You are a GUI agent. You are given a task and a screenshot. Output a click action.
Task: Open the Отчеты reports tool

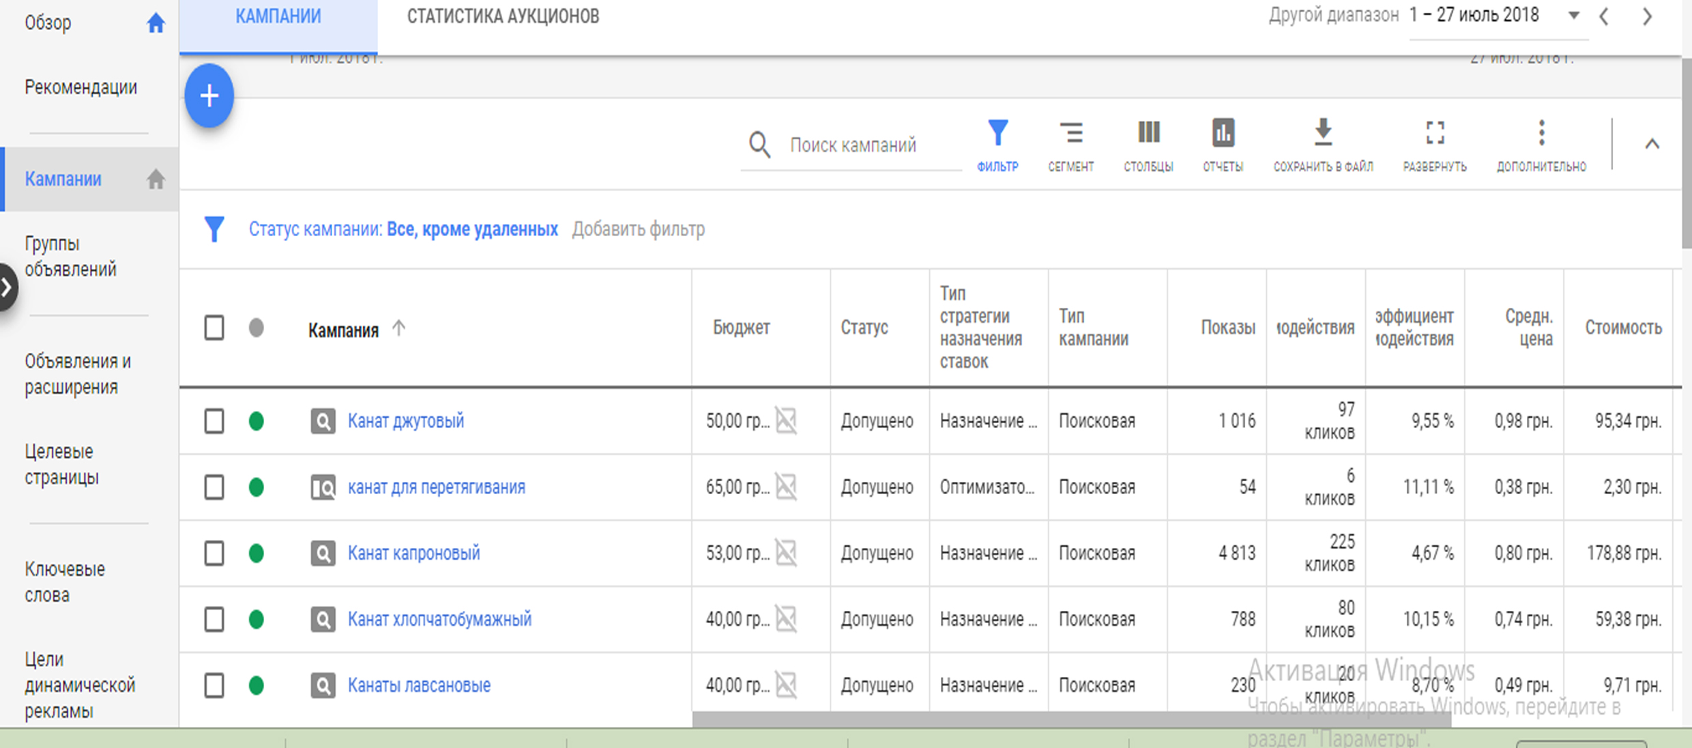(x=1223, y=145)
